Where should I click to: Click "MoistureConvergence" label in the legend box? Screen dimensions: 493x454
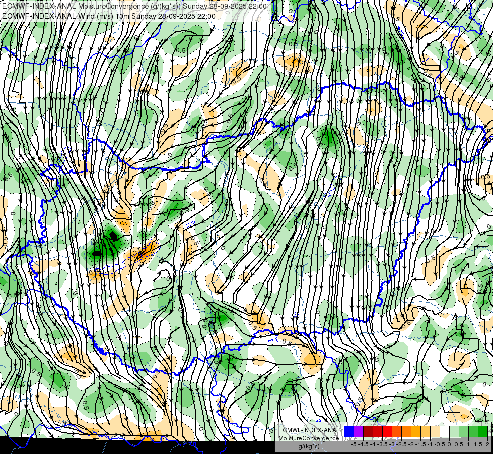[x=309, y=438]
